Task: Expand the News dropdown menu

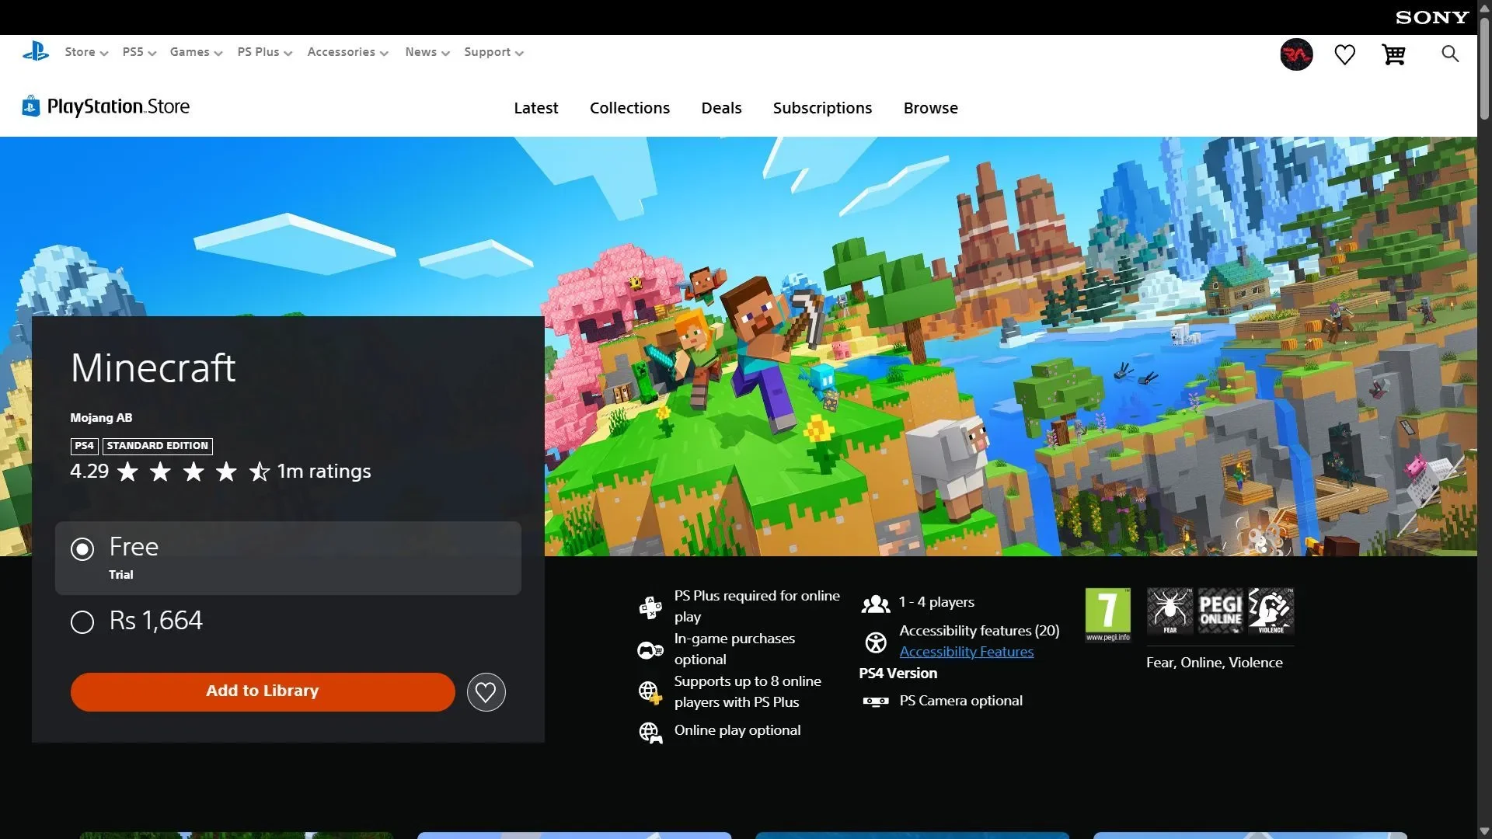Action: [x=427, y=52]
